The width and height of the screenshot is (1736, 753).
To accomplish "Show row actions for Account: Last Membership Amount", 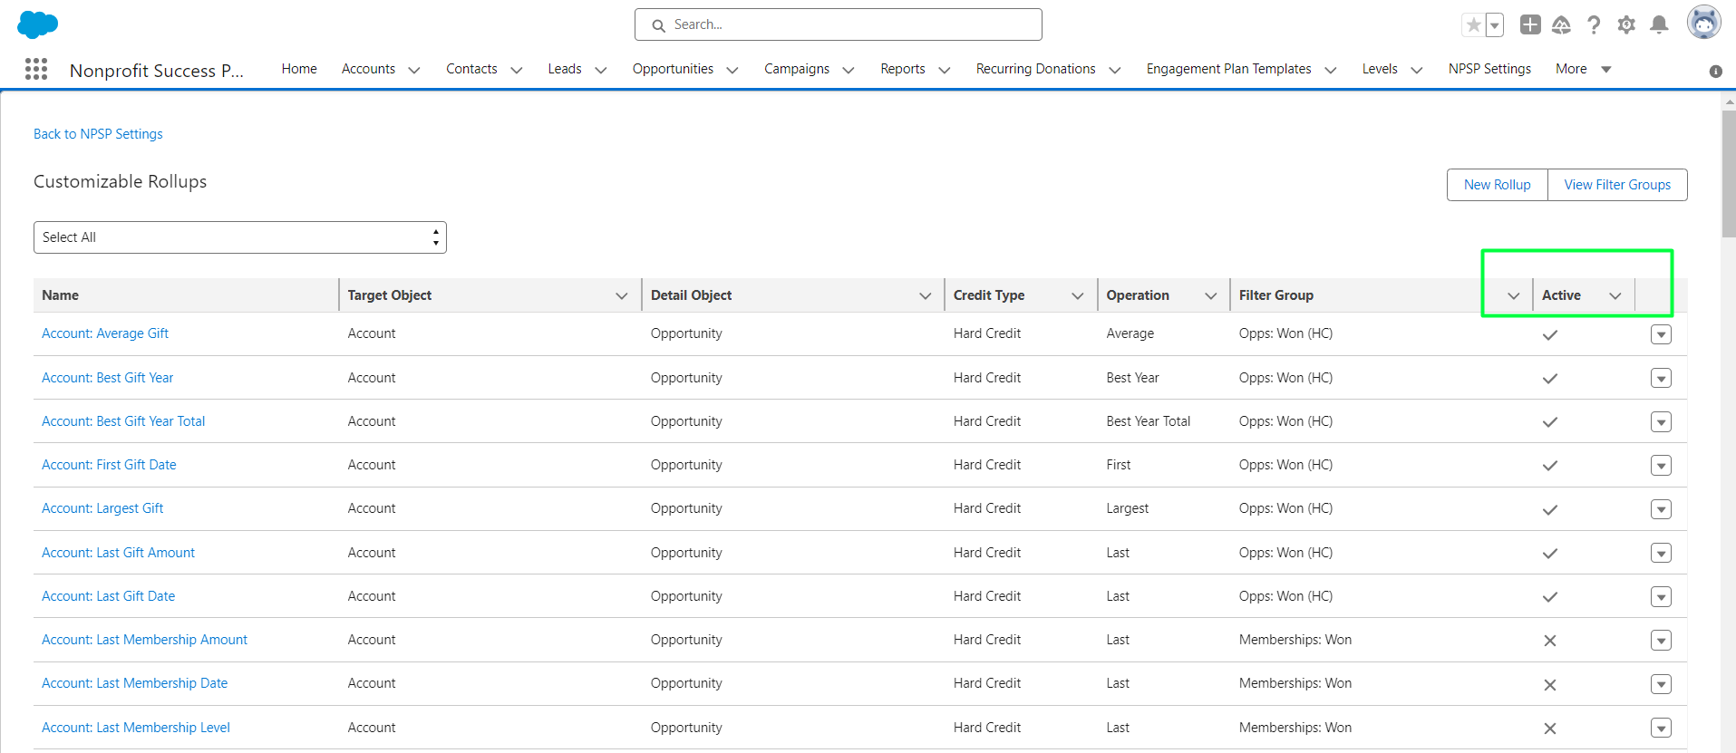I will [x=1661, y=641].
